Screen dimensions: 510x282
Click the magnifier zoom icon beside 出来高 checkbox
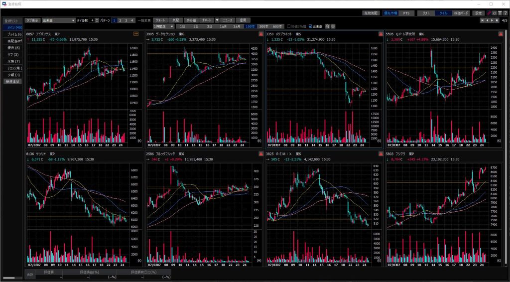coord(327,26)
